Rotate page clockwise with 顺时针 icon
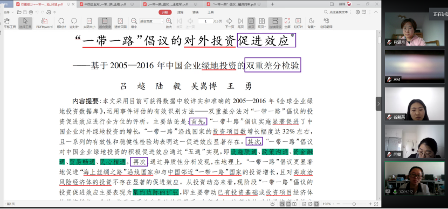Viewport: 448px width, 209px height. pos(61,23)
